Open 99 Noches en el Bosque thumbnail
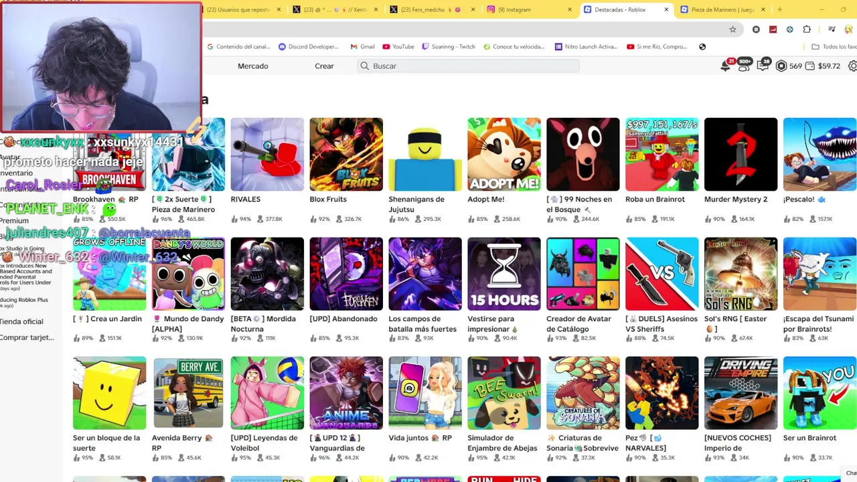 [583, 155]
